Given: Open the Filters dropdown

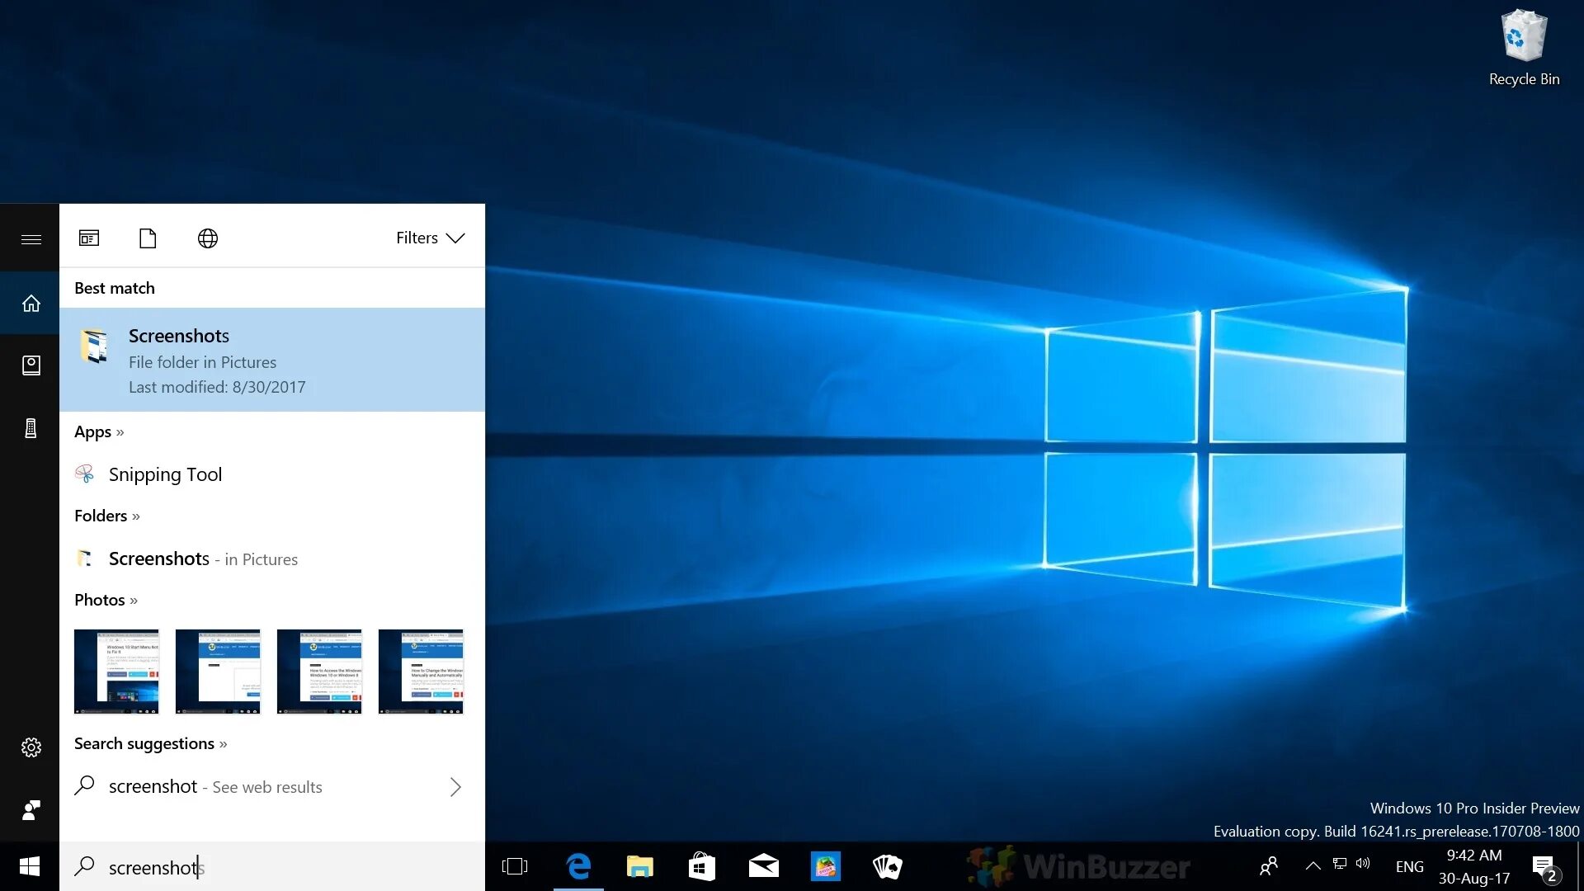Looking at the screenshot, I should pyautogui.click(x=430, y=238).
